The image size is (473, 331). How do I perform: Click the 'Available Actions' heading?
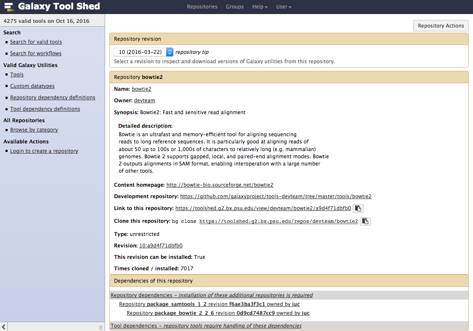click(x=26, y=142)
